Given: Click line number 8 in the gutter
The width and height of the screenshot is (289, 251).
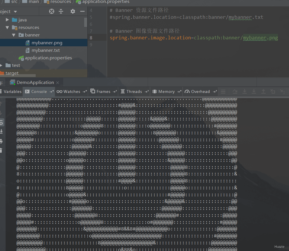Looking at the screenshot, I should [x=91, y=38].
